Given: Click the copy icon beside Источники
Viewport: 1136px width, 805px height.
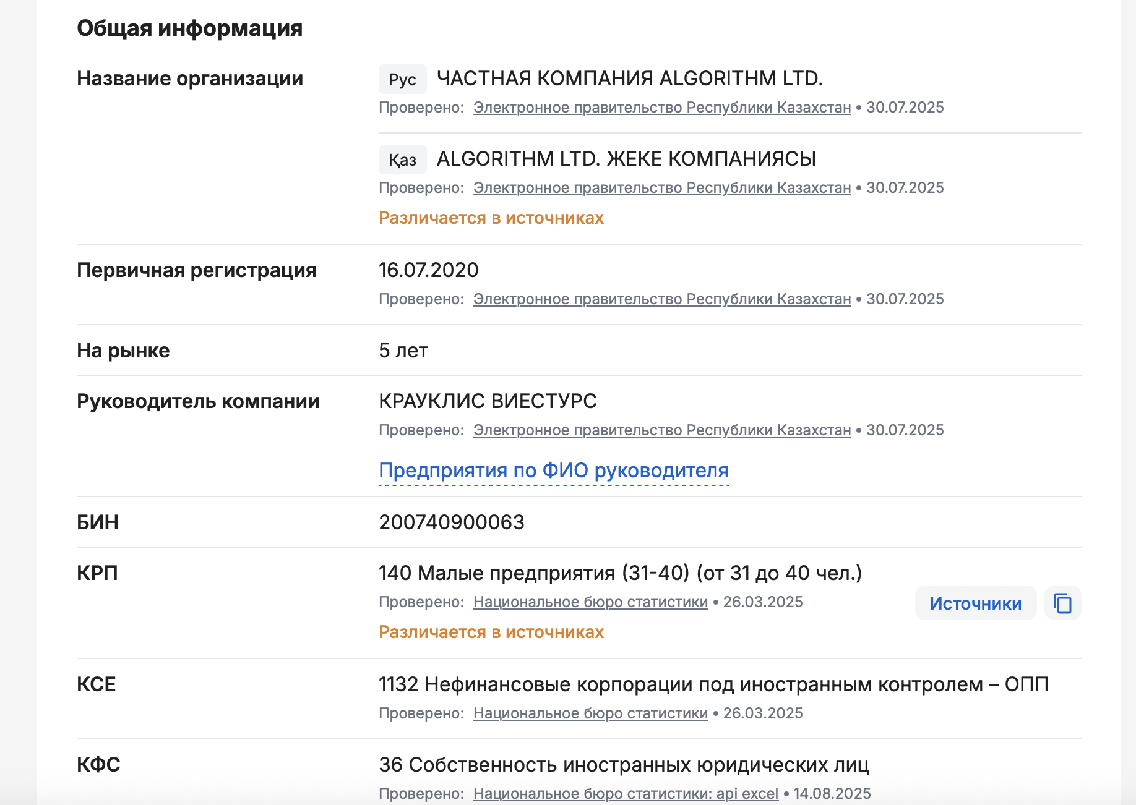Looking at the screenshot, I should coord(1062,603).
